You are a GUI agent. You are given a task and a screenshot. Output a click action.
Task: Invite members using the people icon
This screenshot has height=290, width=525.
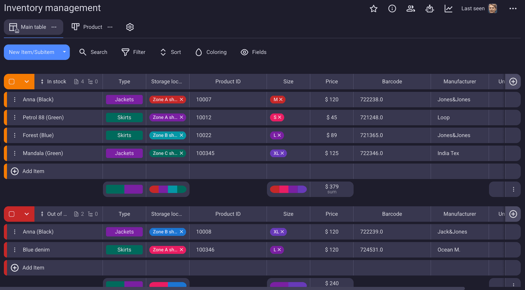410,8
